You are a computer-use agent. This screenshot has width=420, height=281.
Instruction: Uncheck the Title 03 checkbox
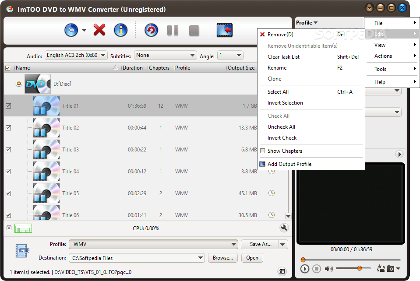[8, 150]
